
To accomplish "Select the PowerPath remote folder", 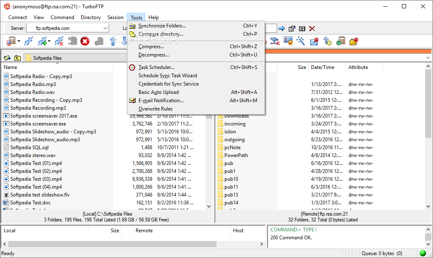I will pos(236,155).
